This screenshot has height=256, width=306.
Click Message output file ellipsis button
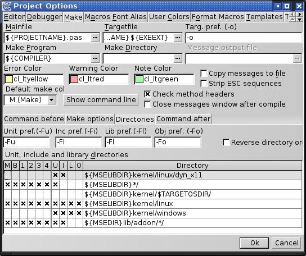pyautogui.click(x=297, y=58)
